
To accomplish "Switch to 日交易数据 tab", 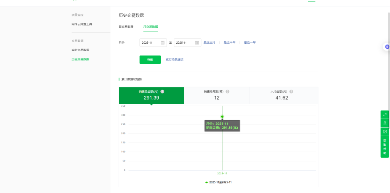I will point(126,27).
